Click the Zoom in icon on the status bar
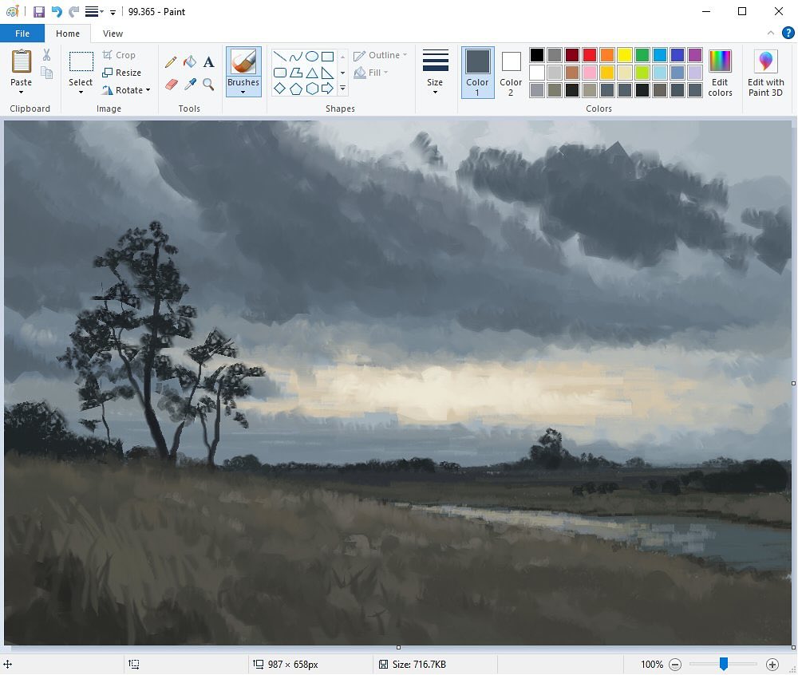The image size is (798, 675). pyautogui.click(x=772, y=664)
